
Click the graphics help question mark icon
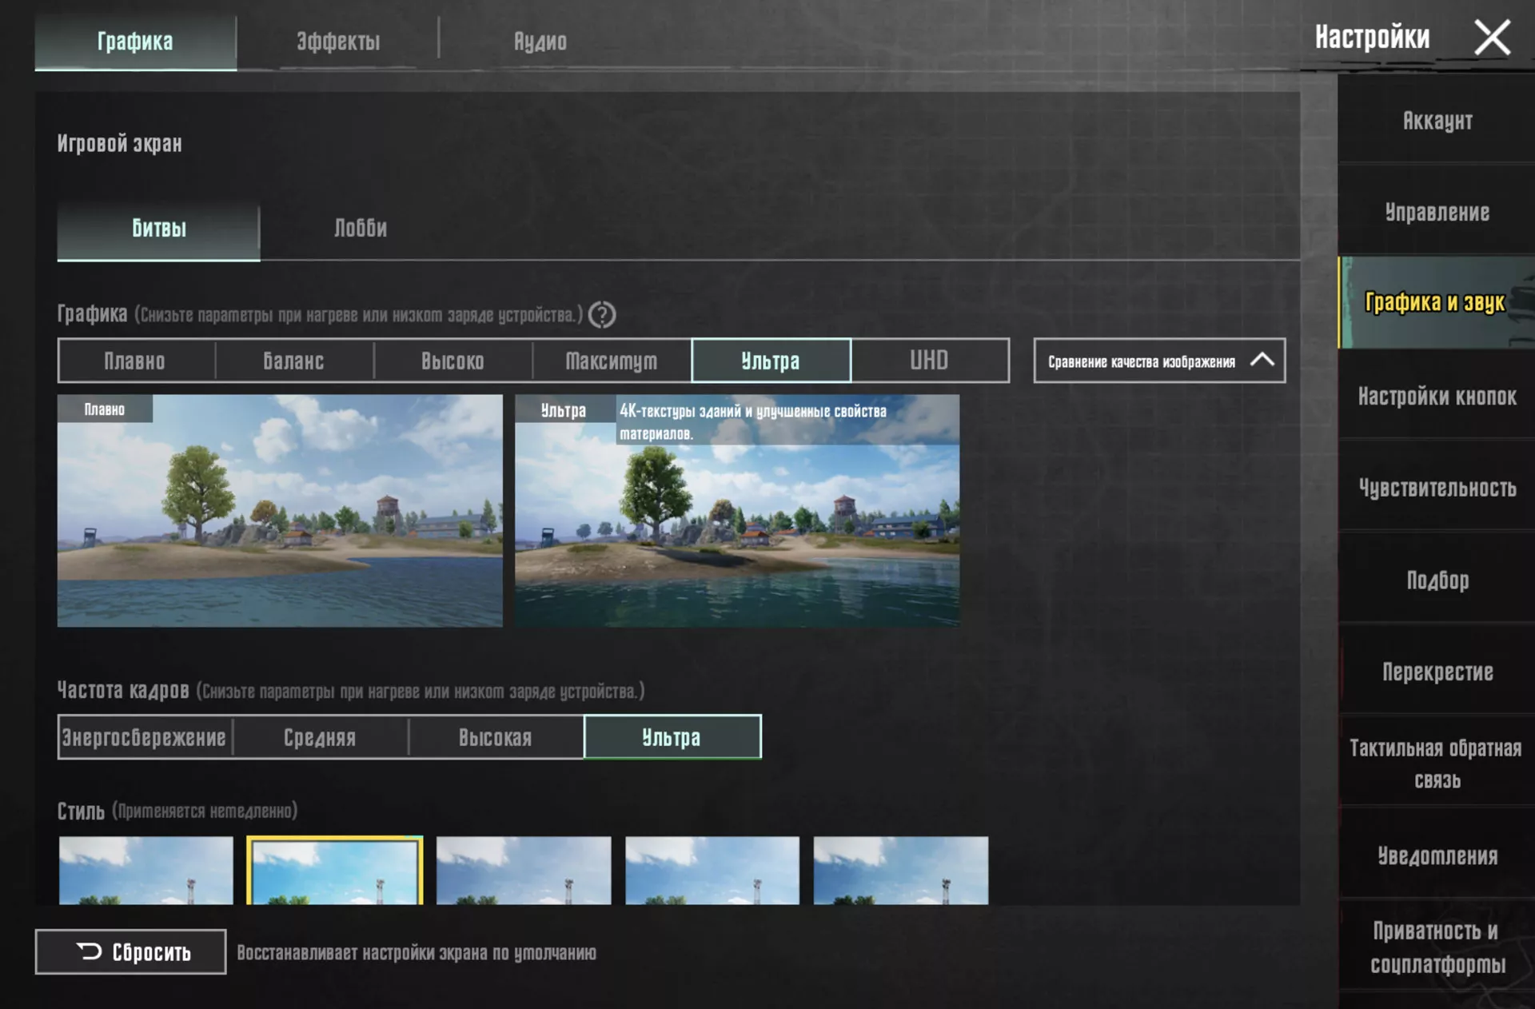601,315
